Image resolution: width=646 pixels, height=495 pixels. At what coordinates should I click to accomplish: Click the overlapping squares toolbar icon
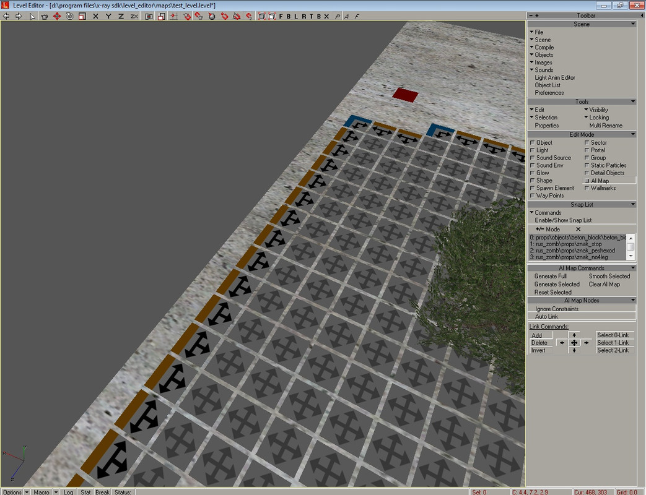[161, 16]
